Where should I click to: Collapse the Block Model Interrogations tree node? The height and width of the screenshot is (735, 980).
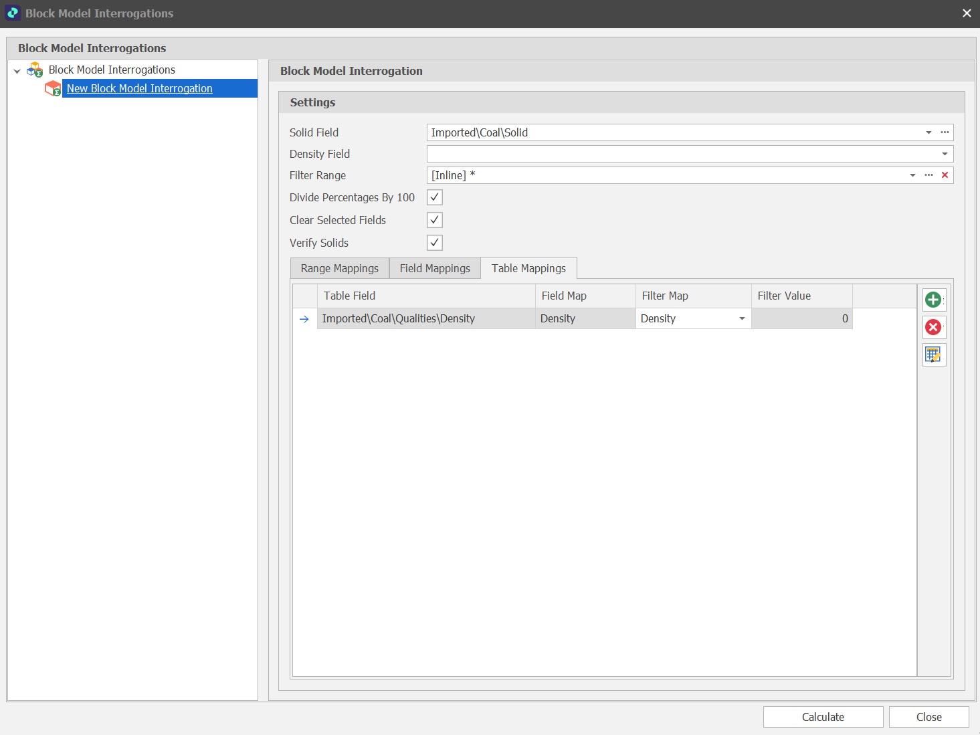(17, 70)
